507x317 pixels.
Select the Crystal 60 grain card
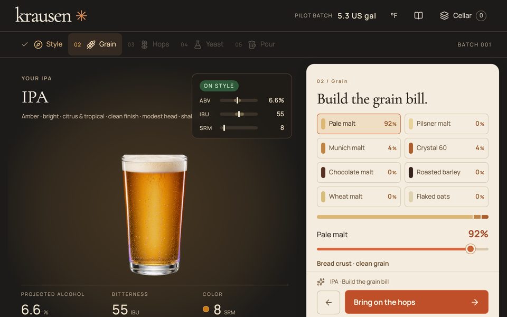click(446, 148)
